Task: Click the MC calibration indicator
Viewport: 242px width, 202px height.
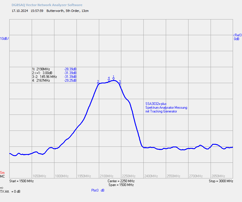Action: (x=2, y=176)
